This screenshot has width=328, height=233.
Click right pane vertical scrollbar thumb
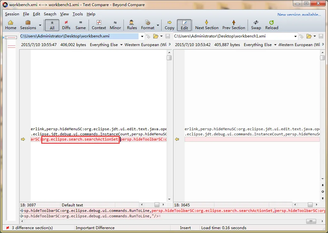click(322, 58)
